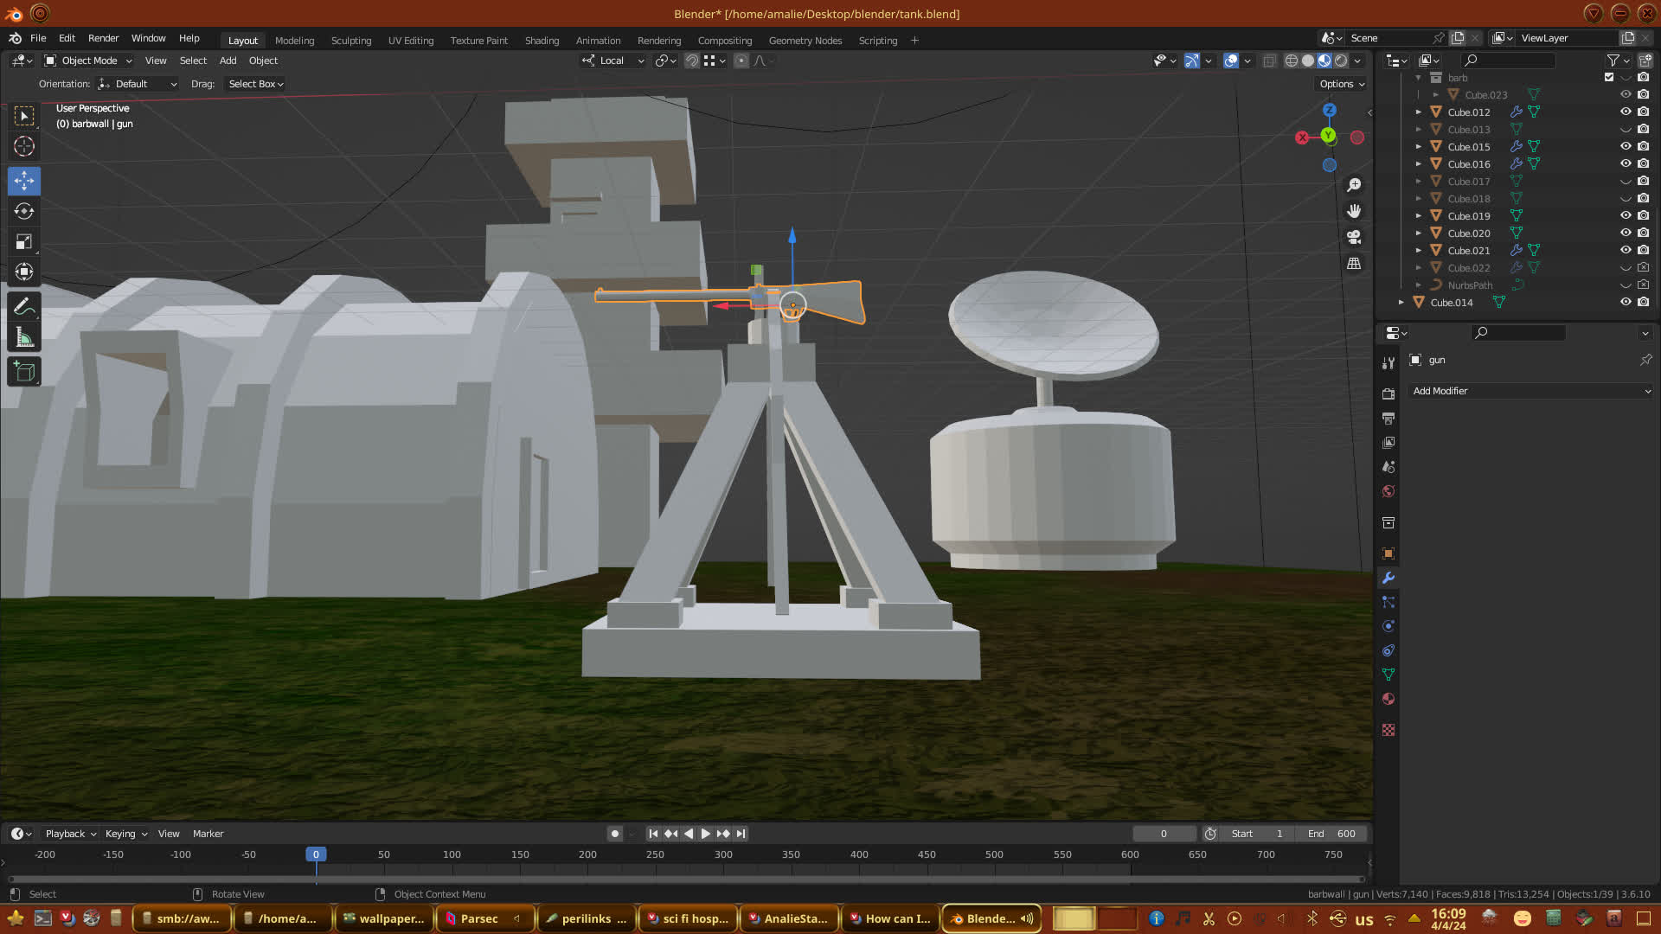Open the Material properties tab

click(x=1388, y=699)
